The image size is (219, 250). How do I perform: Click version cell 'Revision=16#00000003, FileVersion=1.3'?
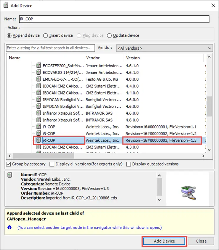(x=161, y=140)
